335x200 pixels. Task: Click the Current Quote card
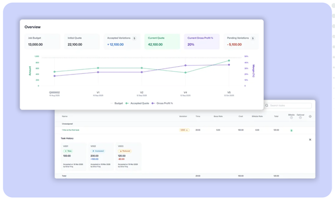click(x=162, y=41)
